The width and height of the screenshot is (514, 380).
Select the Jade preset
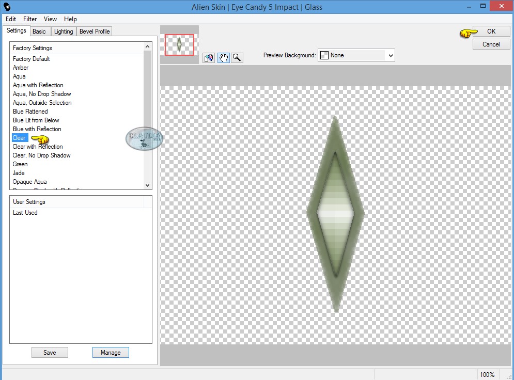pos(19,173)
